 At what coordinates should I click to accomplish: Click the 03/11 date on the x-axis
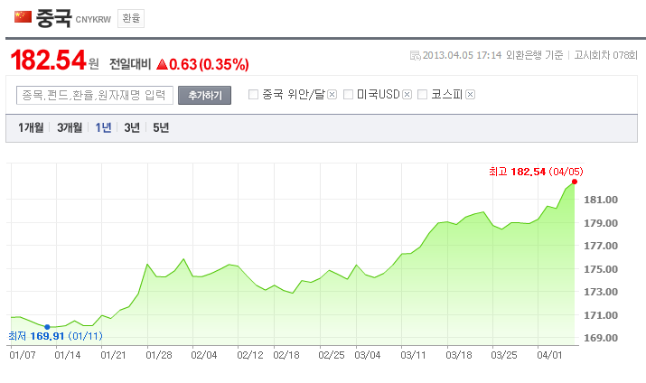[x=413, y=355]
